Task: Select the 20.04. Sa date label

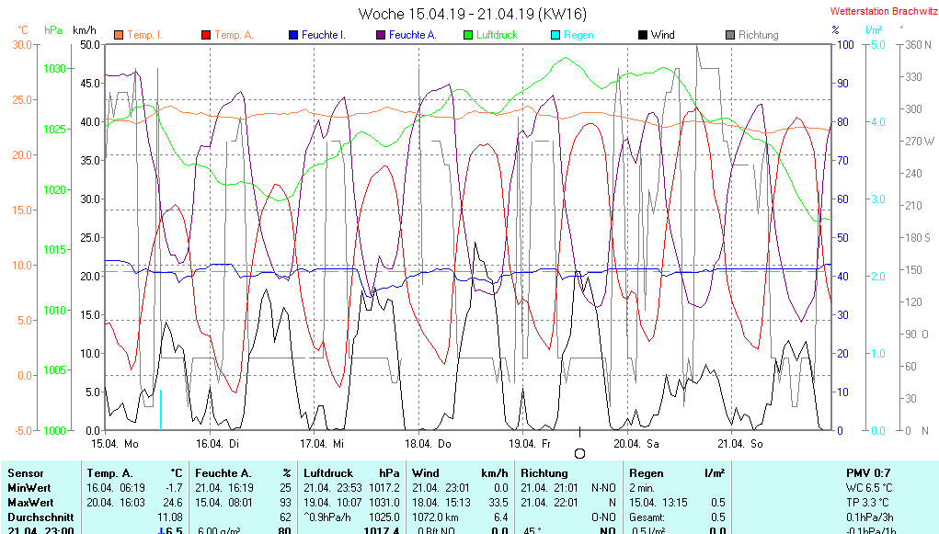Action: tap(635, 443)
